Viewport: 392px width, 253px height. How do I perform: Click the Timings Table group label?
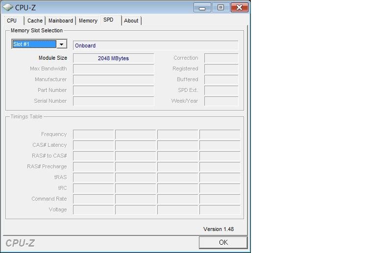pos(26,116)
